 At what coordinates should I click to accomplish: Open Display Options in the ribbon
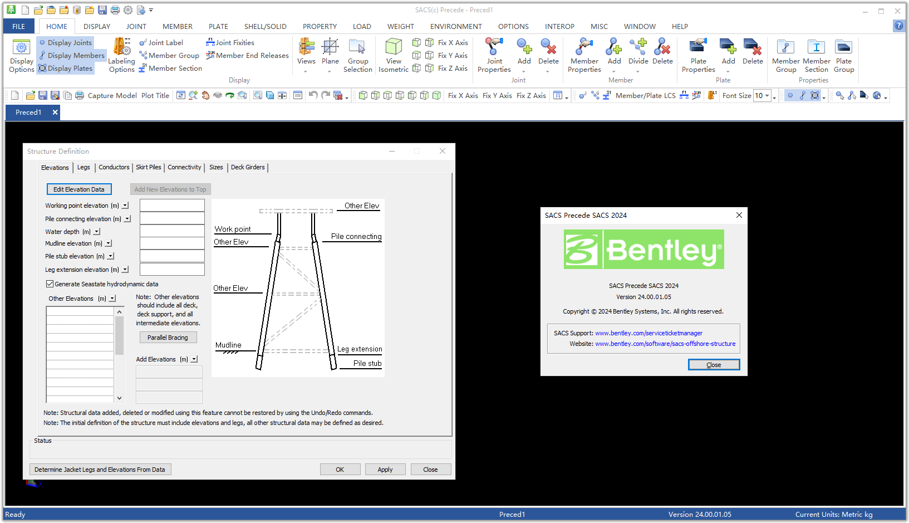pos(21,55)
